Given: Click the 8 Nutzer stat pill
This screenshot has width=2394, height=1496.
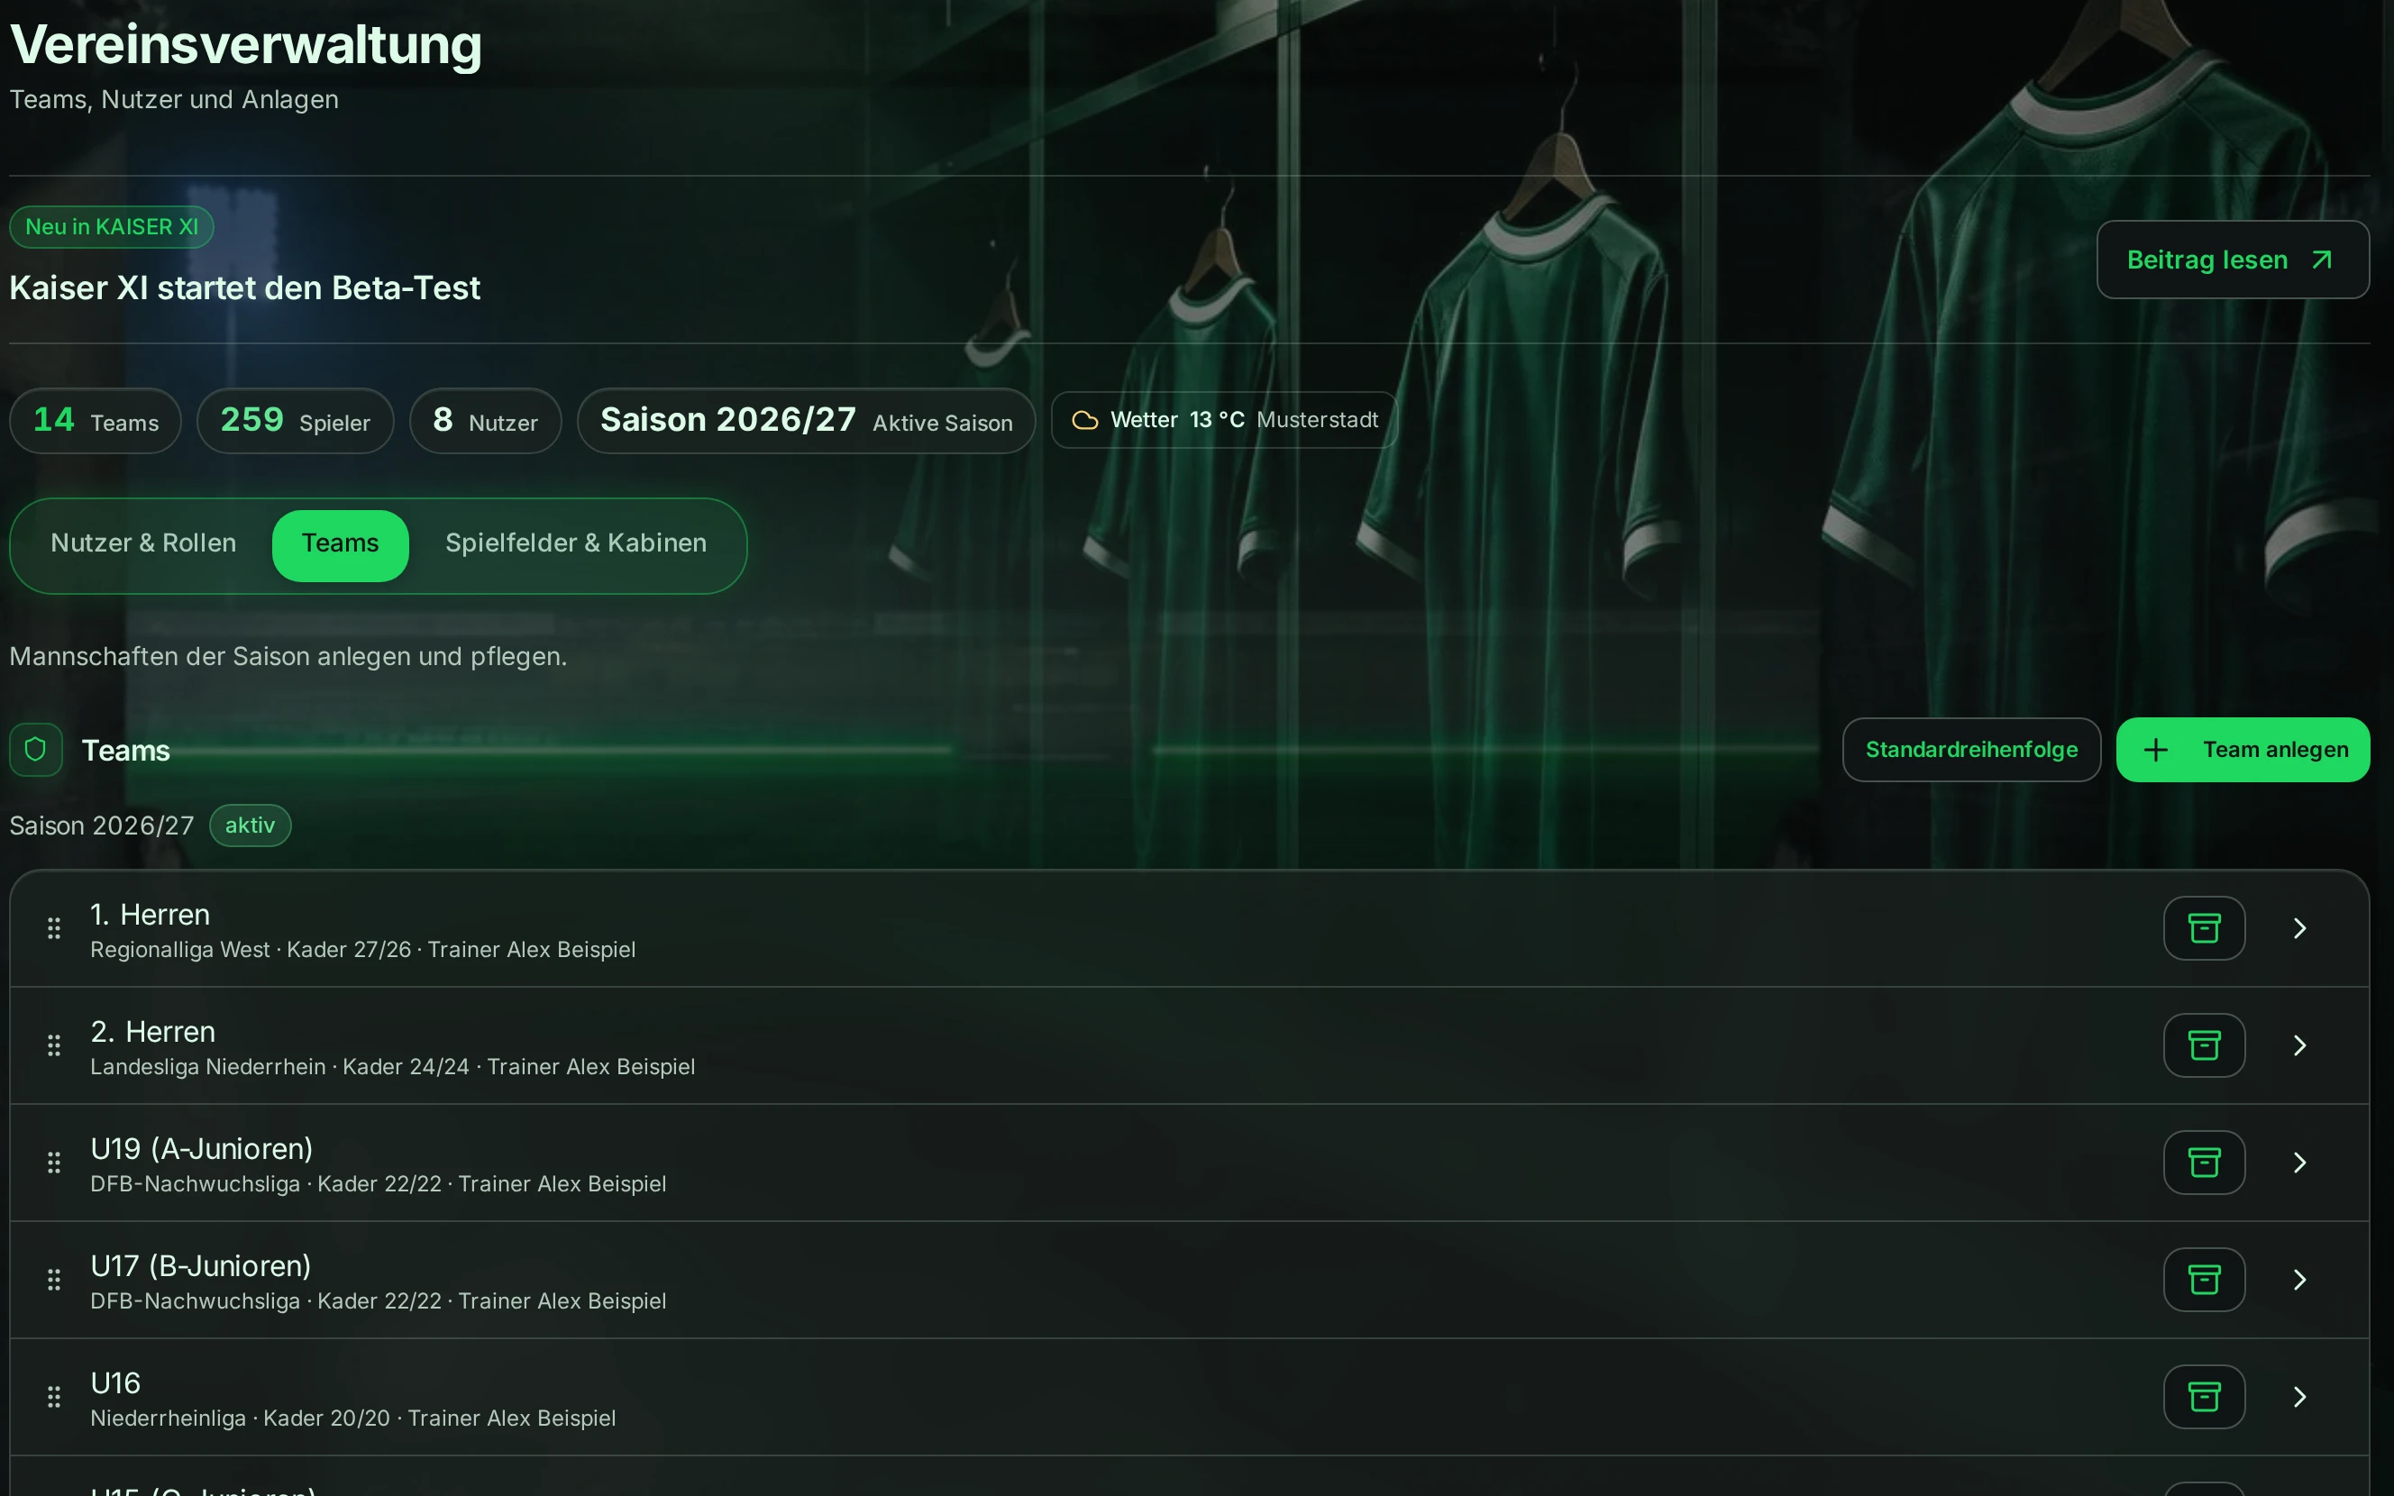Looking at the screenshot, I should tap(485, 421).
